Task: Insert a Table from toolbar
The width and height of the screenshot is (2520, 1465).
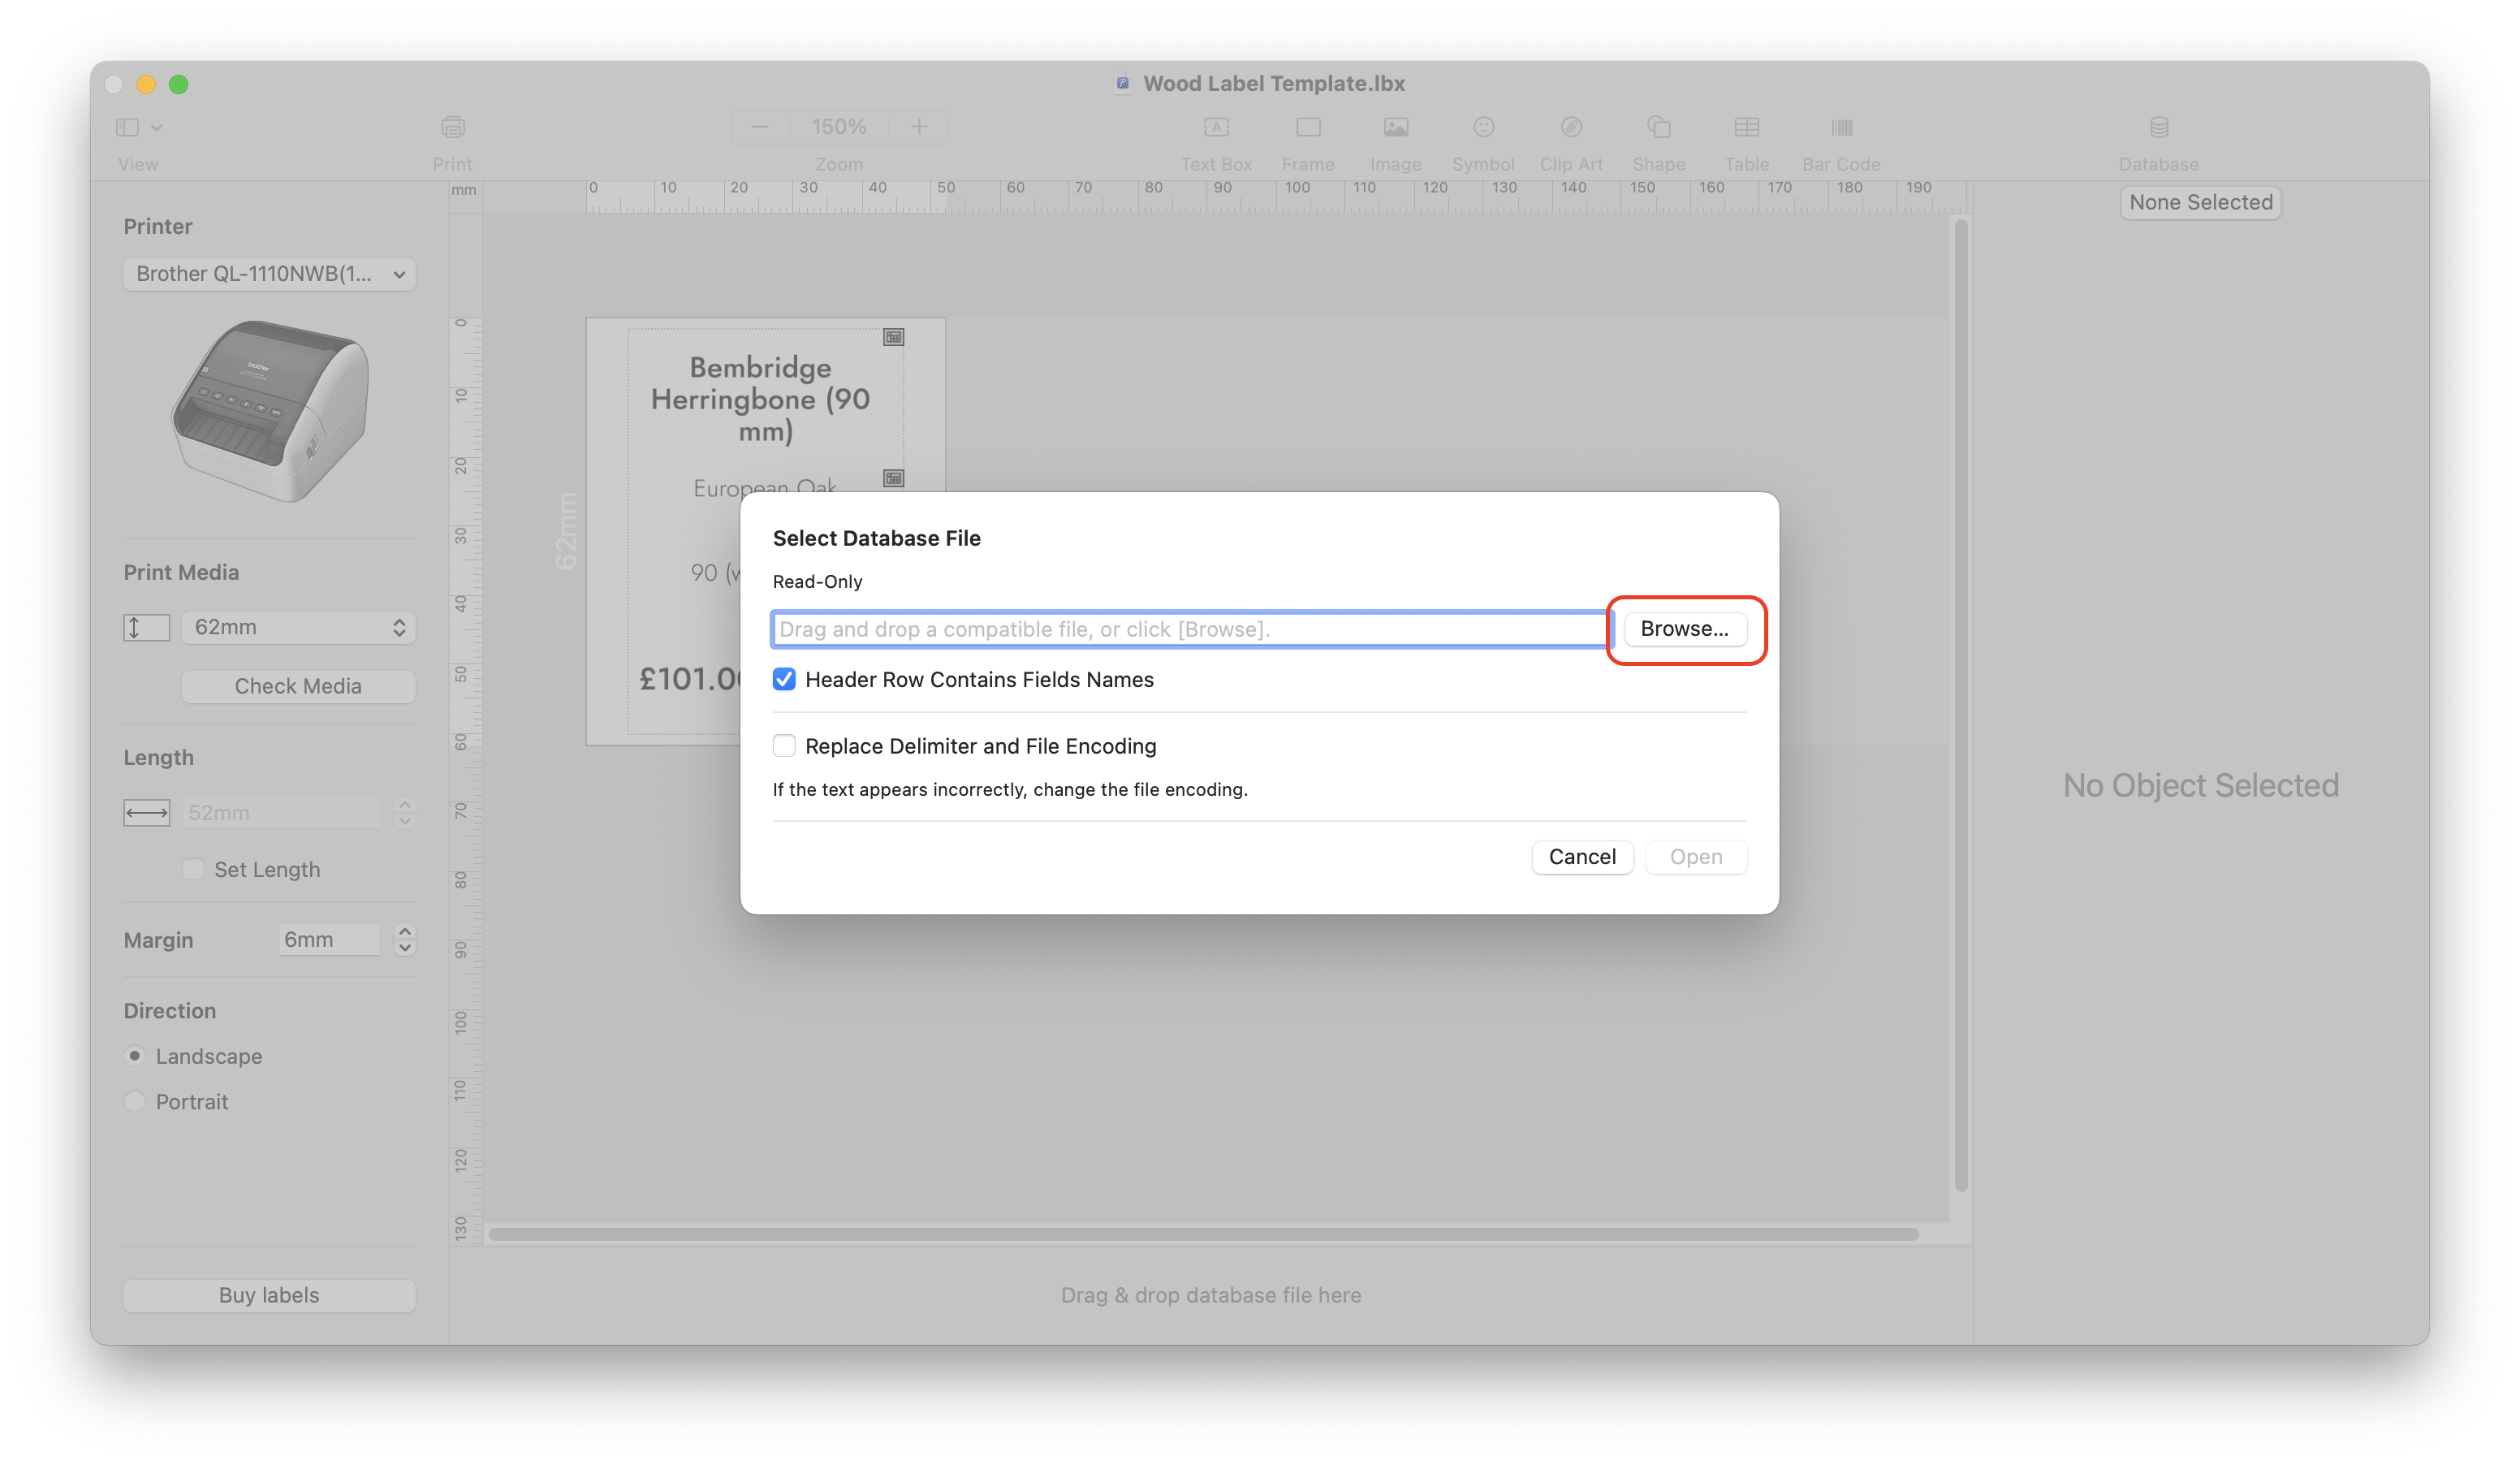Action: (1746, 127)
